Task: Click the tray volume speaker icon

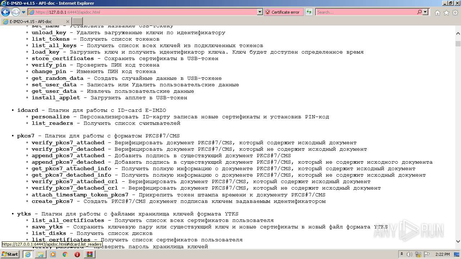Action: [x=409, y=254]
